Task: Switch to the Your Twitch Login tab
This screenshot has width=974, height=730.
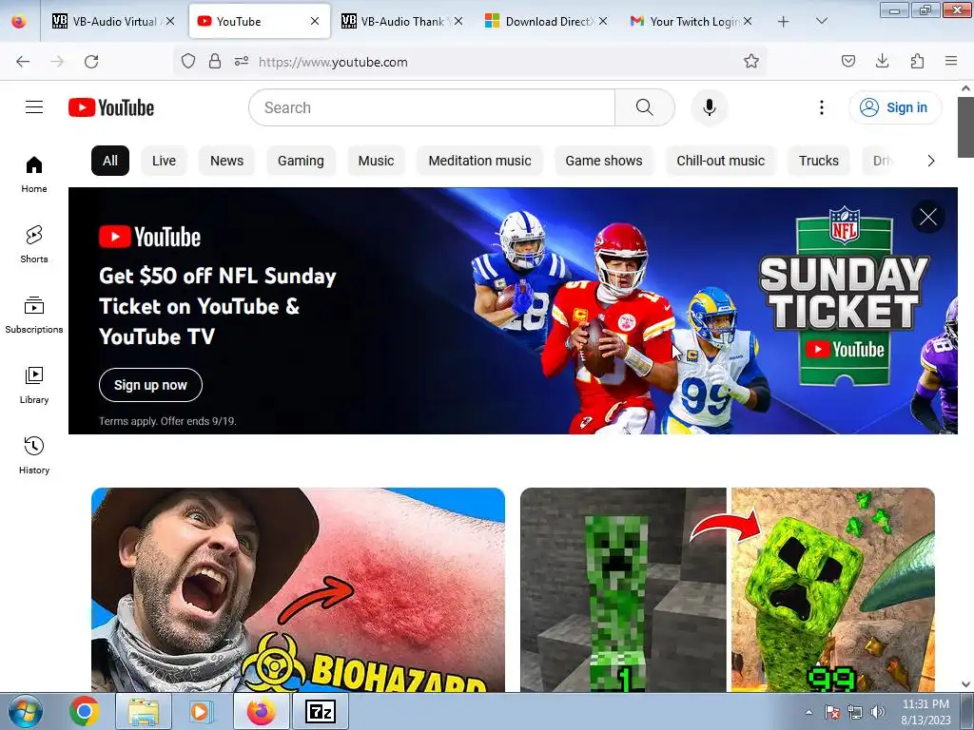Action: [x=690, y=22]
